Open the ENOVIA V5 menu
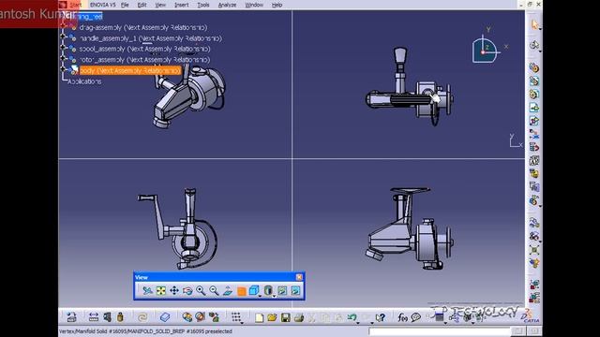The image size is (600, 337). (x=102, y=5)
